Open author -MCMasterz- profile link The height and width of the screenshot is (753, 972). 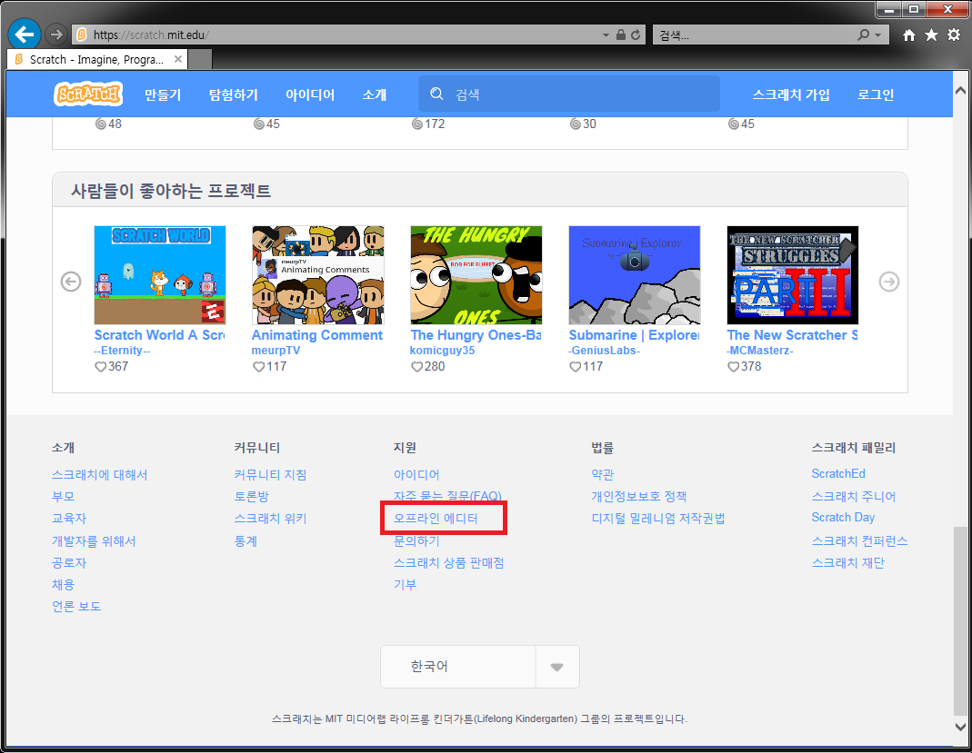(760, 351)
